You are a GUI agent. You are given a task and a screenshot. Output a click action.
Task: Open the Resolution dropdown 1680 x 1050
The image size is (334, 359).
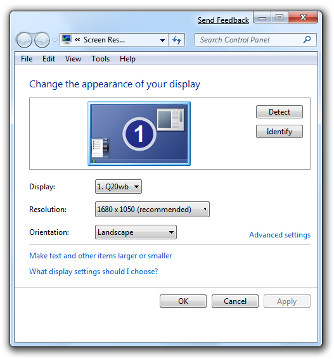[x=152, y=210]
